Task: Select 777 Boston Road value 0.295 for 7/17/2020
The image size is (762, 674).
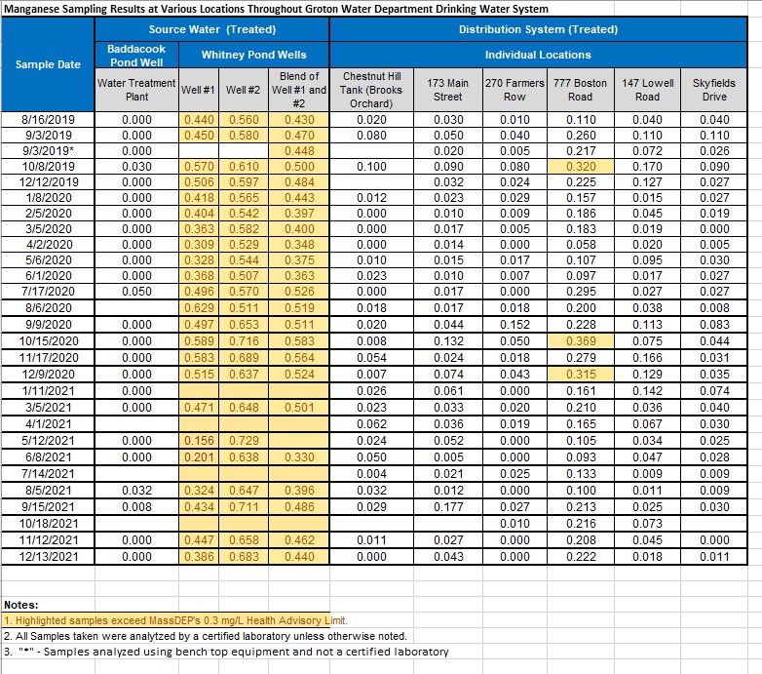Action: pyautogui.click(x=581, y=292)
